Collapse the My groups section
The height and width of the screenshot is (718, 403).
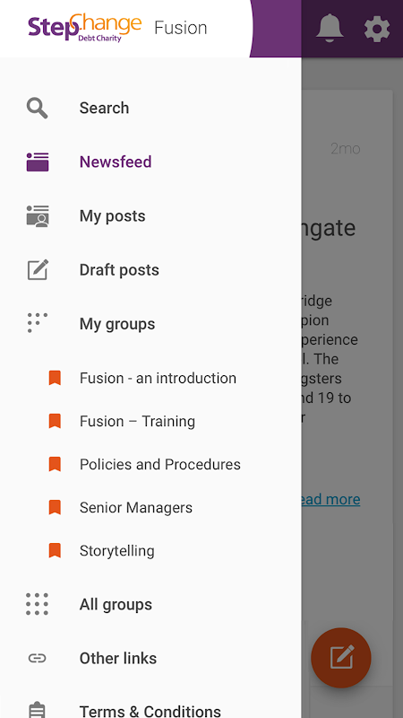(150, 324)
